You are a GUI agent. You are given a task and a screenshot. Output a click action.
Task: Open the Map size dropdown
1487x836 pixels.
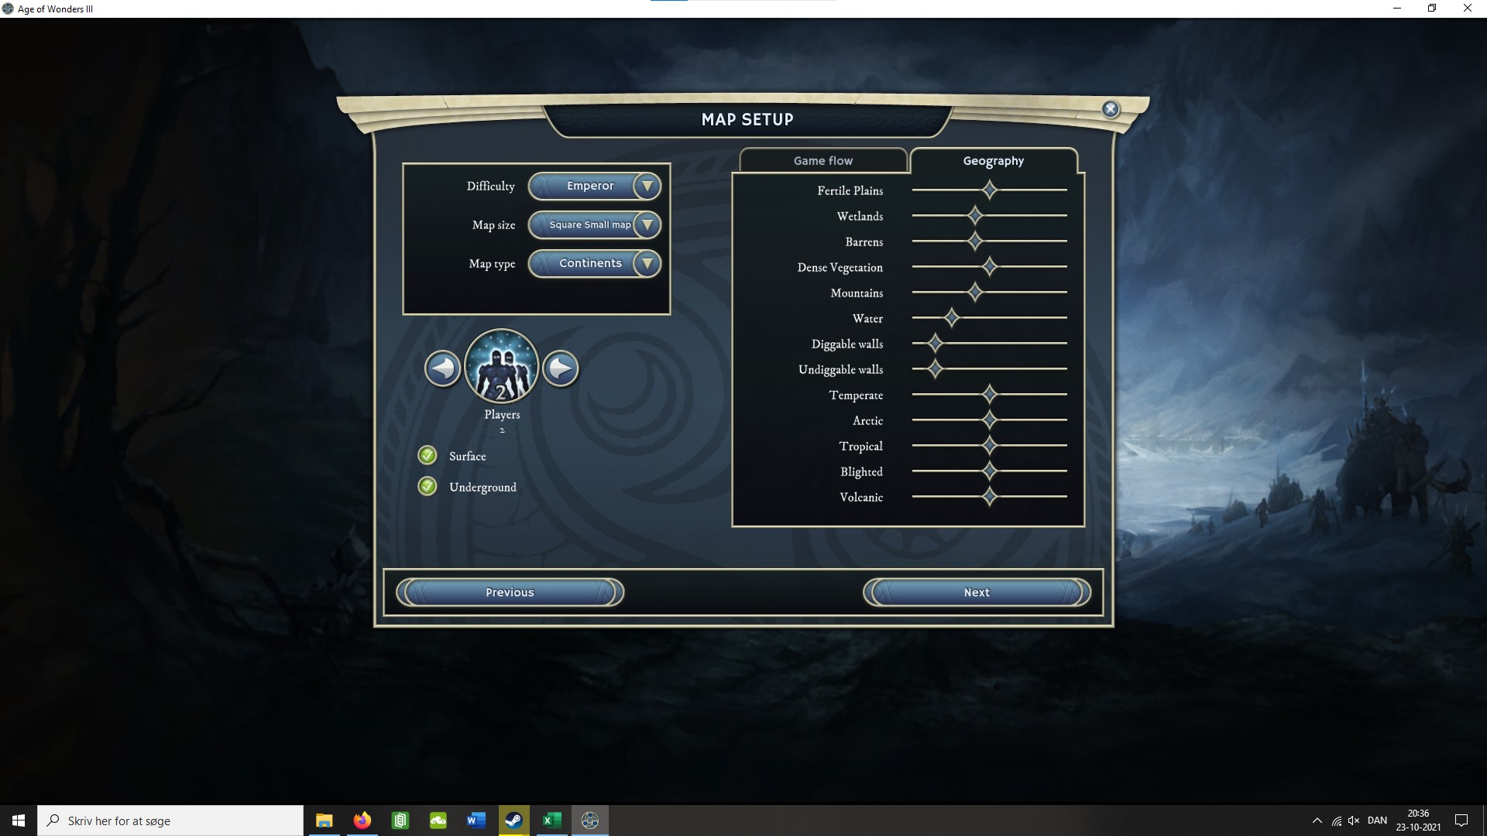(595, 224)
